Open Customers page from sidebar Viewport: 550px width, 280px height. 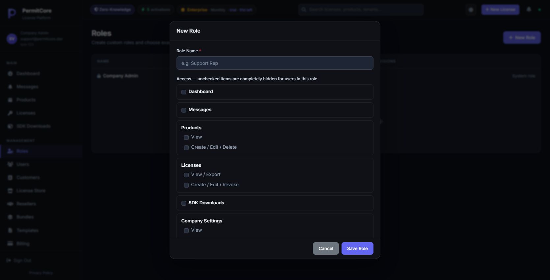tap(41, 177)
